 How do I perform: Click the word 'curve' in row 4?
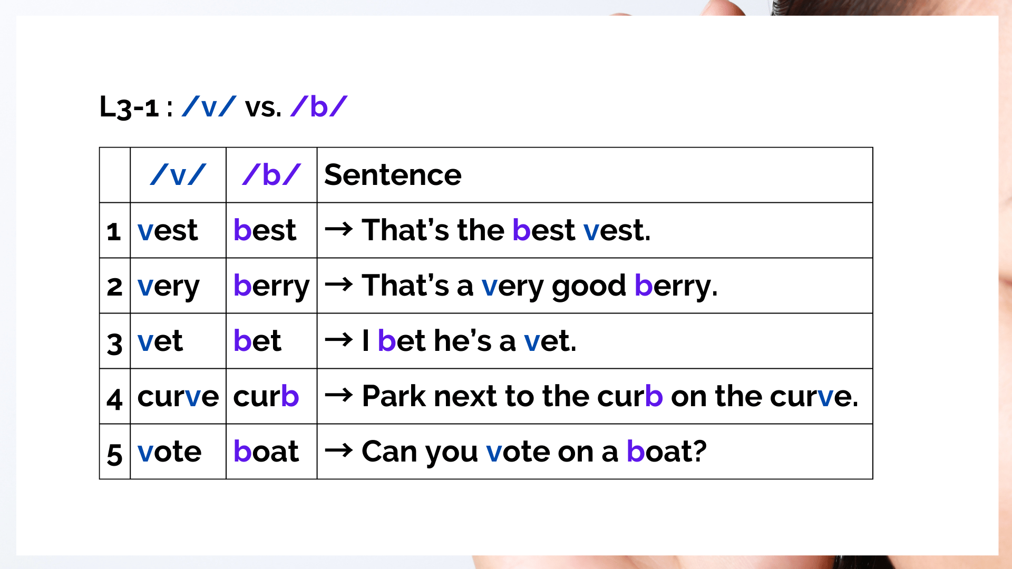(x=178, y=397)
